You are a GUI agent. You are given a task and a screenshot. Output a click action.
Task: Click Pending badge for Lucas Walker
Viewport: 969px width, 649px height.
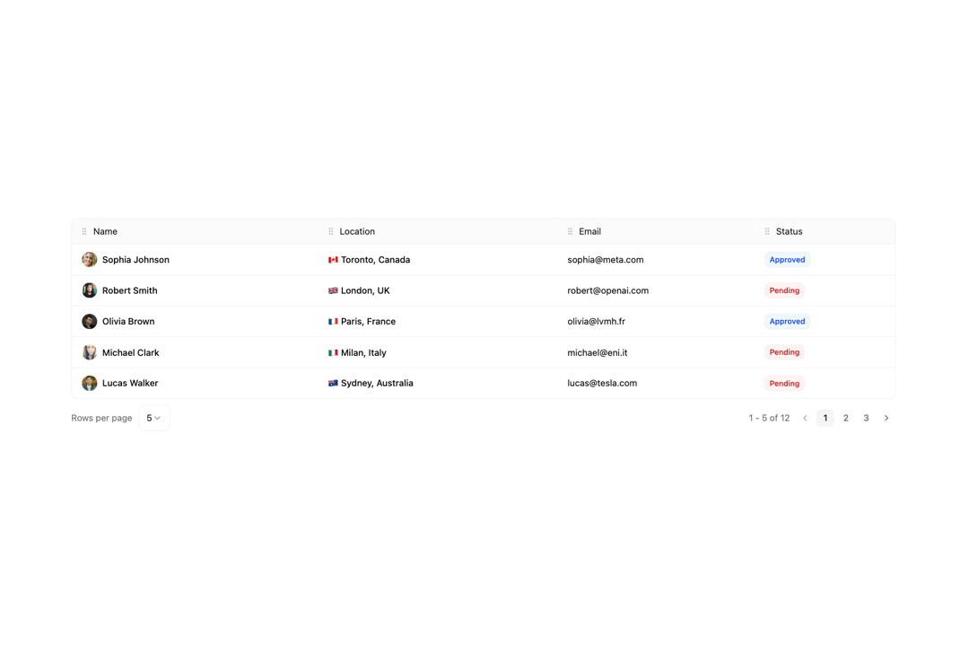[784, 384]
